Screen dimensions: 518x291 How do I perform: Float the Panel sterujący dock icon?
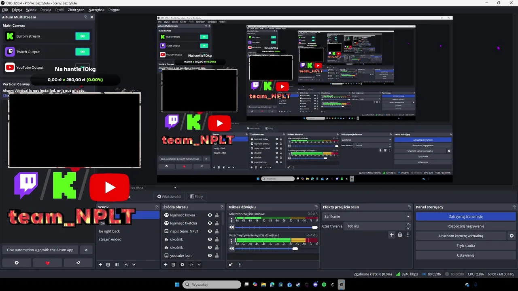514,207
